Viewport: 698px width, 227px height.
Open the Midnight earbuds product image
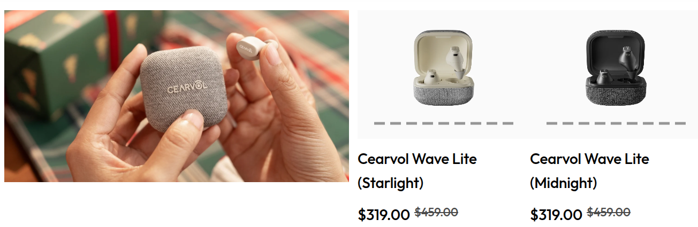pyautogui.click(x=616, y=68)
